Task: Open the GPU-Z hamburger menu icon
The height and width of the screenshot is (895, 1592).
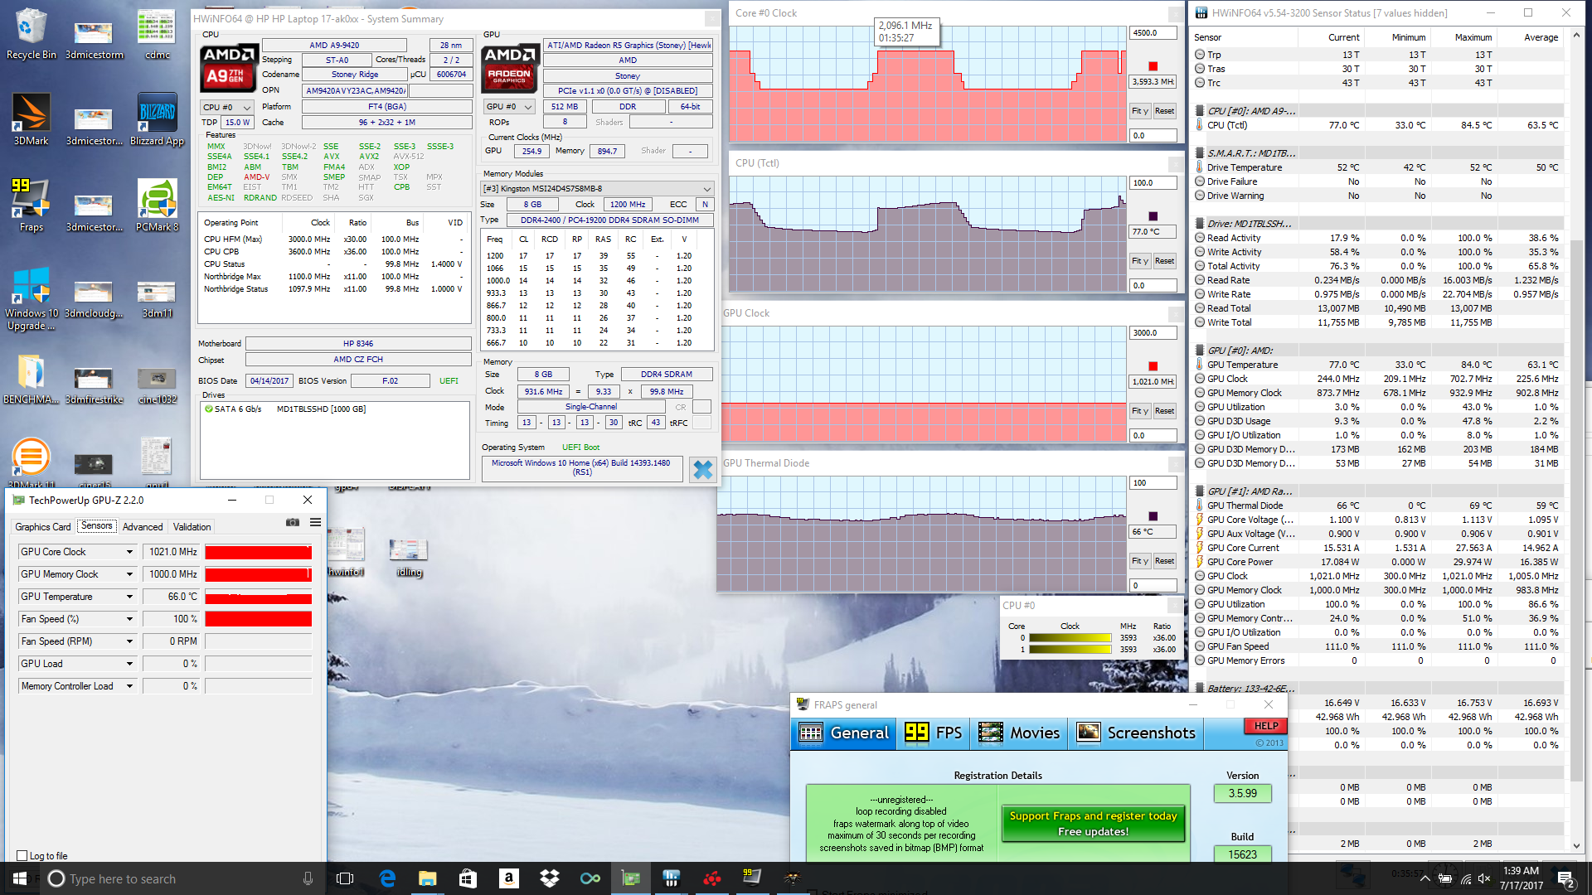Action: pos(316,523)
